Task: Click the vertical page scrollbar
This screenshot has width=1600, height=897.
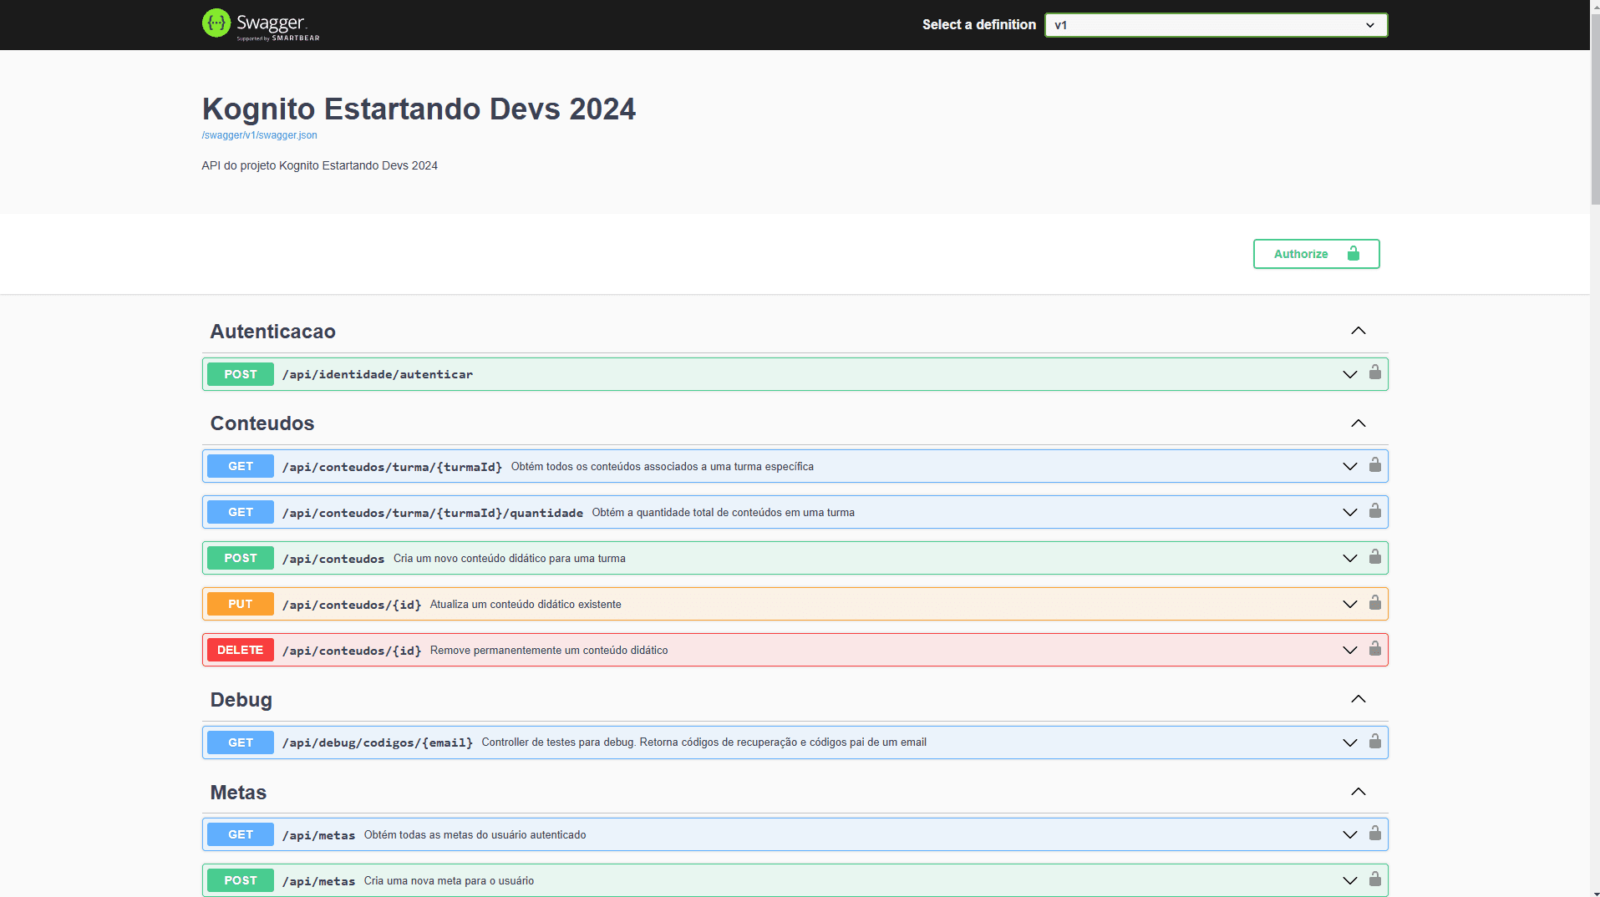Action: point(1594,109)
